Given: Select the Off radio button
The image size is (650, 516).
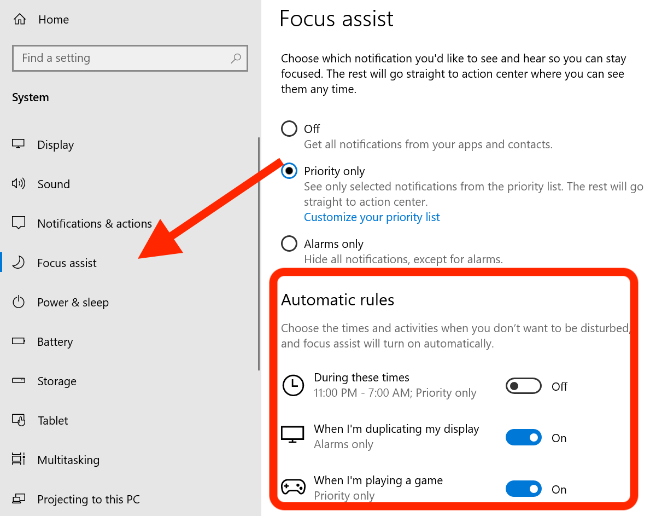Looking at the screenshot, I should pos(289,129).
